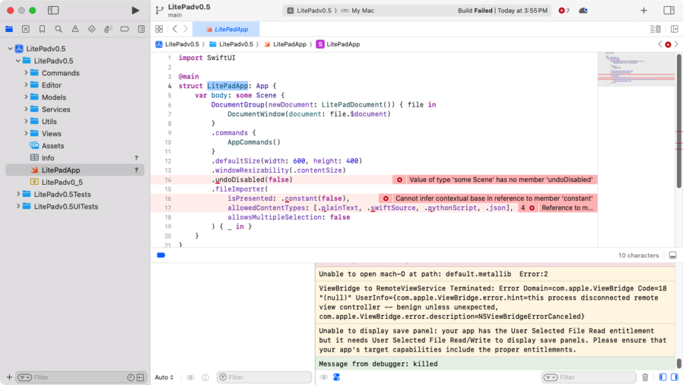Screen dimensions: 683x385
Task: Expand the Views folder
Action: click(x=26, y=133)
